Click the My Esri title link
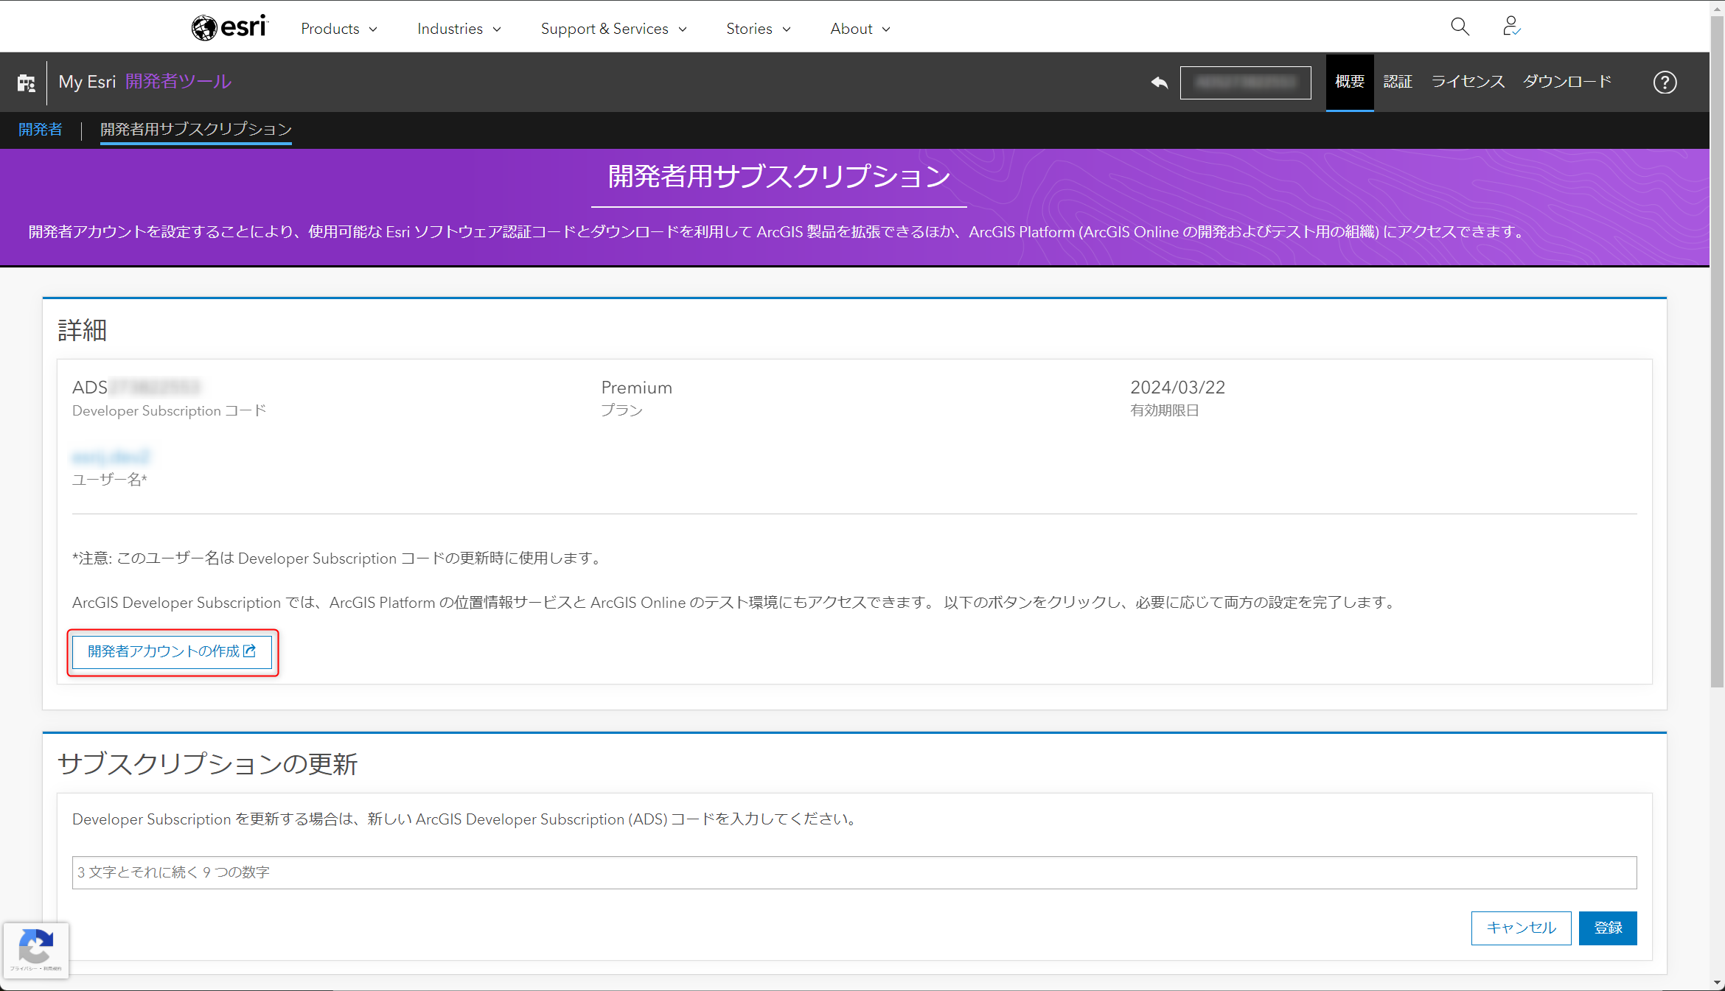The height and width of the screenshot is (991, 1725). click(x=87, y=82)
